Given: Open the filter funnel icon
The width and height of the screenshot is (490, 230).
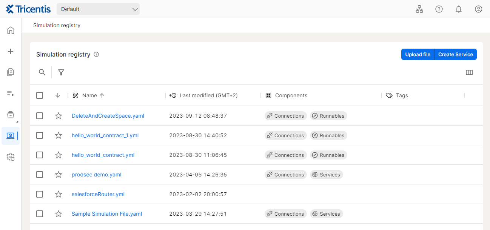Looking at the screenshot, I should click(x=61, y=72).
